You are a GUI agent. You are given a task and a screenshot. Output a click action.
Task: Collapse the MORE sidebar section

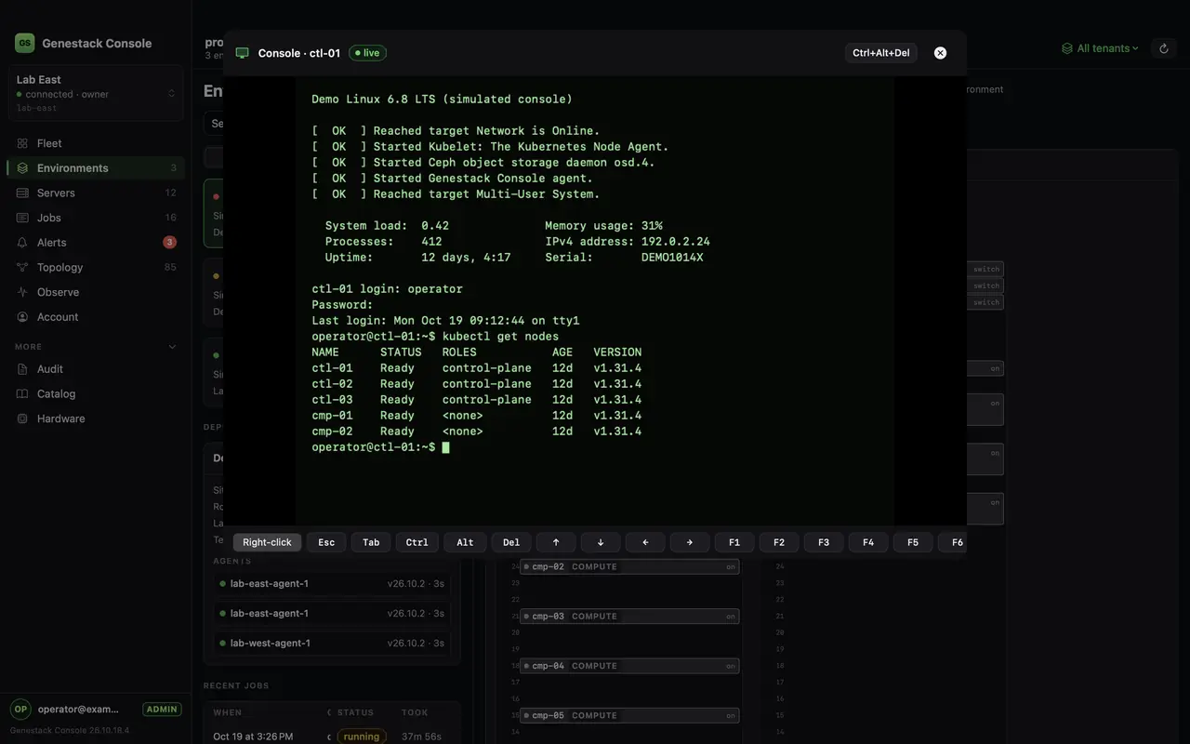[x=96, y=347]
